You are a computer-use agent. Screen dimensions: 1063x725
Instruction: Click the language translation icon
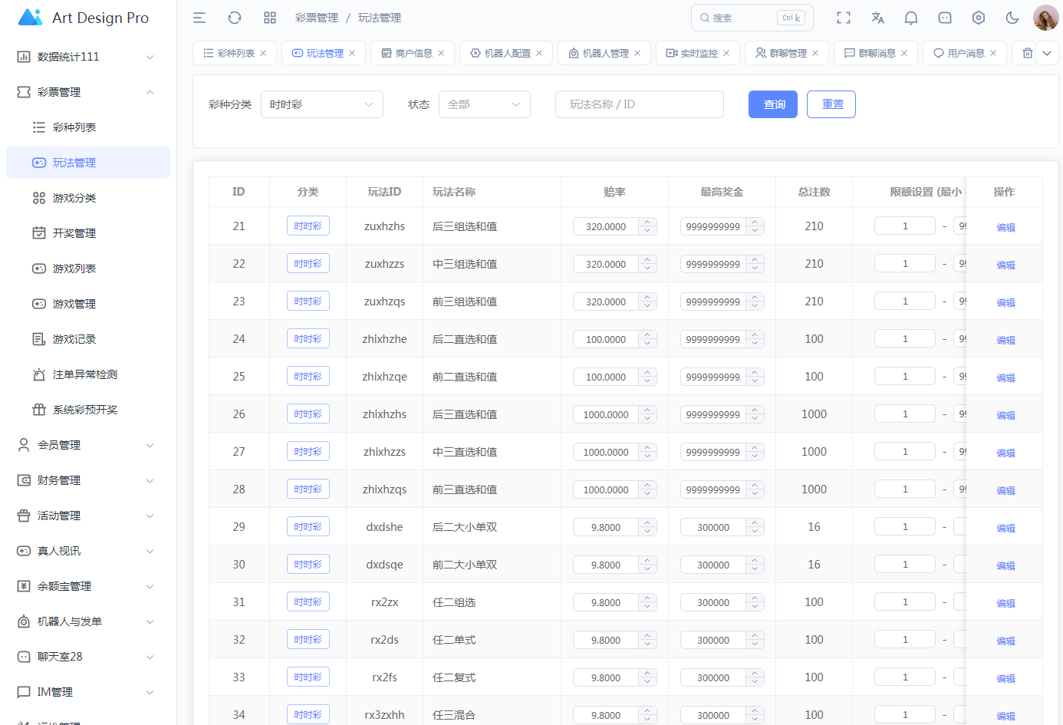(x=877, y=18)
